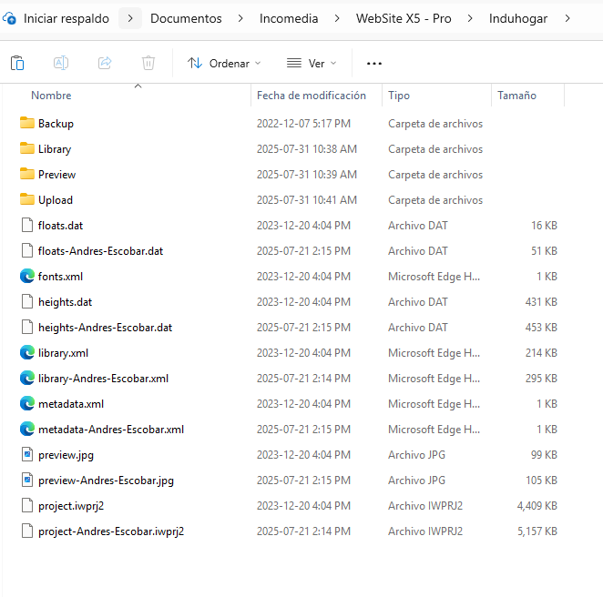Click the Iniciar respaldo cloud icon
The width and height of the screenshot is (603, 597).
point(9,18)
